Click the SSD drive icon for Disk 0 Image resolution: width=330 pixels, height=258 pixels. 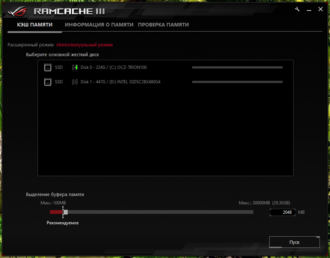click(x=48, y=67)
